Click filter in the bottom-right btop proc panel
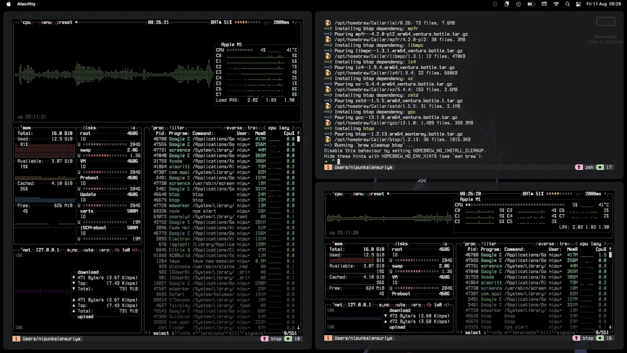Viewport: 627px width, 353px height. 489,244
